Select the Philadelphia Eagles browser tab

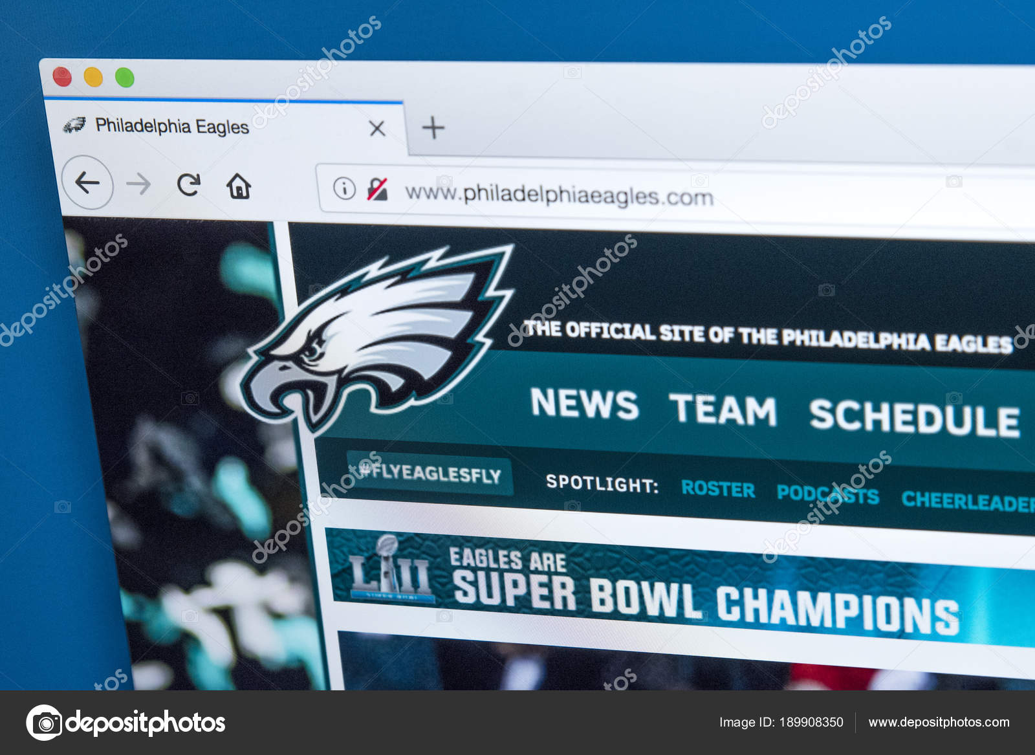(225, 126)
